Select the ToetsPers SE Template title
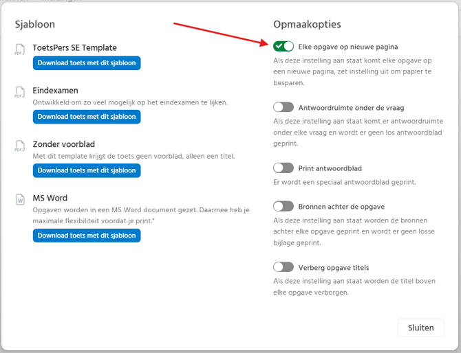The image size is (461, 353). (75, 48)
